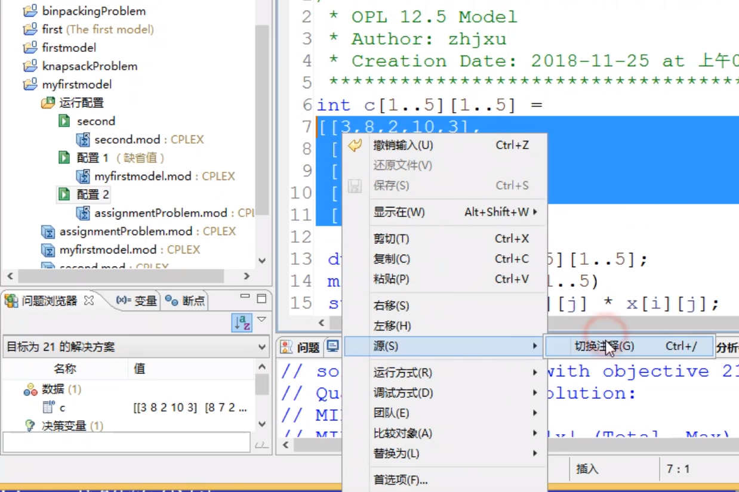
Task: Choose 粘贴(P) in the context menu
Action: pyautogui.click(x=445, y=279)
